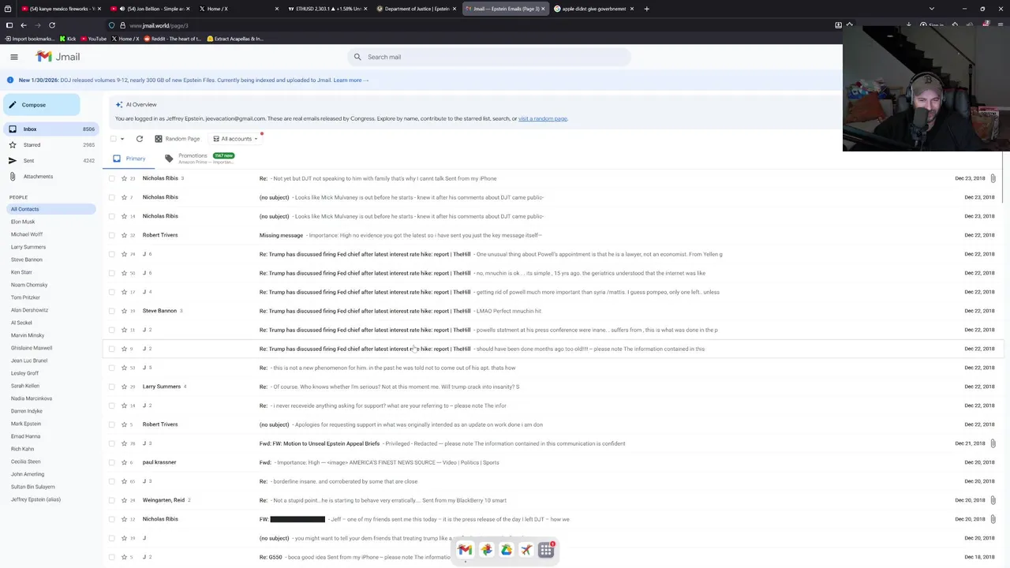
Task: Click the browser URL address bar
Action: click(x=473, y=25)
